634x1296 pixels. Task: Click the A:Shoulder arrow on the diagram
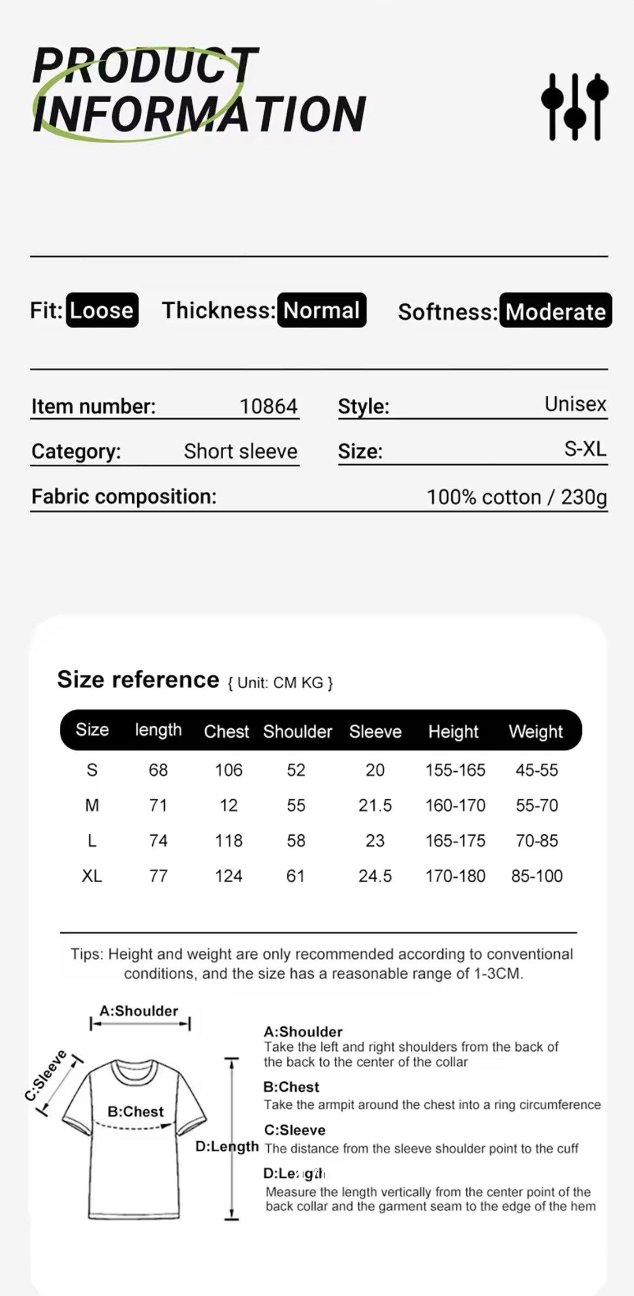(140, 1024)
